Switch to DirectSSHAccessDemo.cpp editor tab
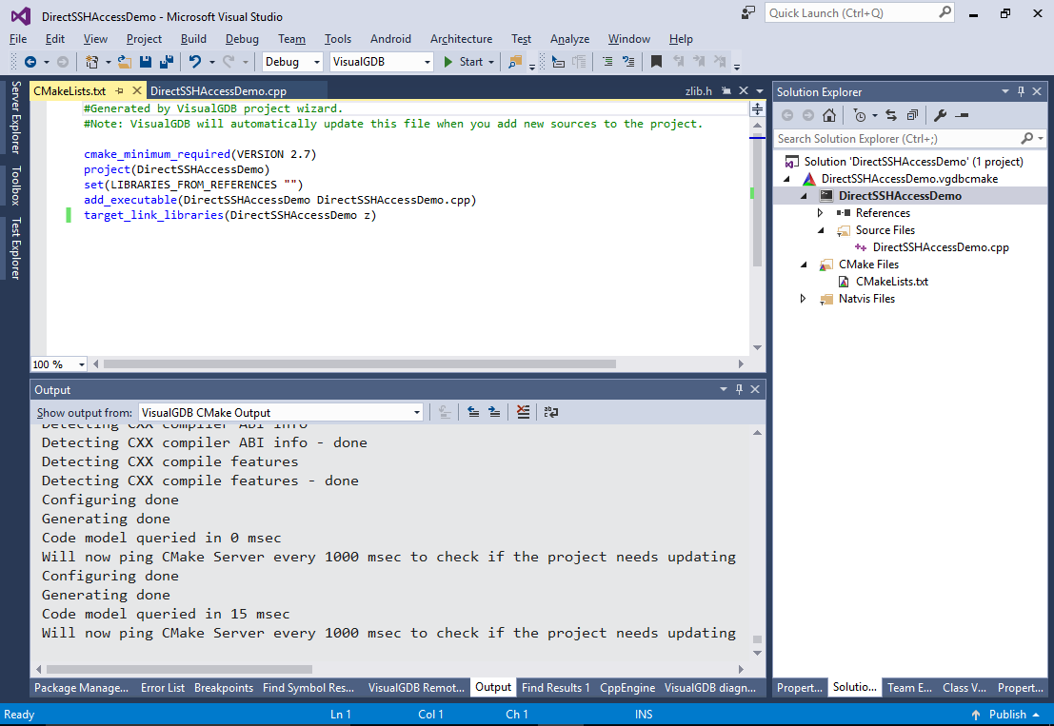Screen dimensions: 1054x726 click(x=218, y=91)
